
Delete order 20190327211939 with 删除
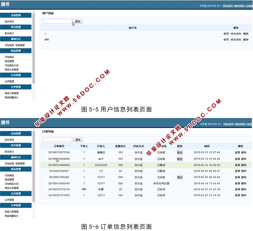tap(244, 196)
